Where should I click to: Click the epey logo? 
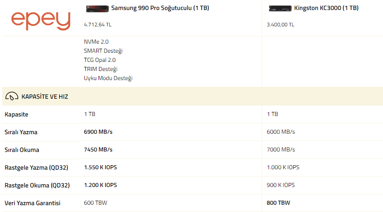click(x=41, y=19)
